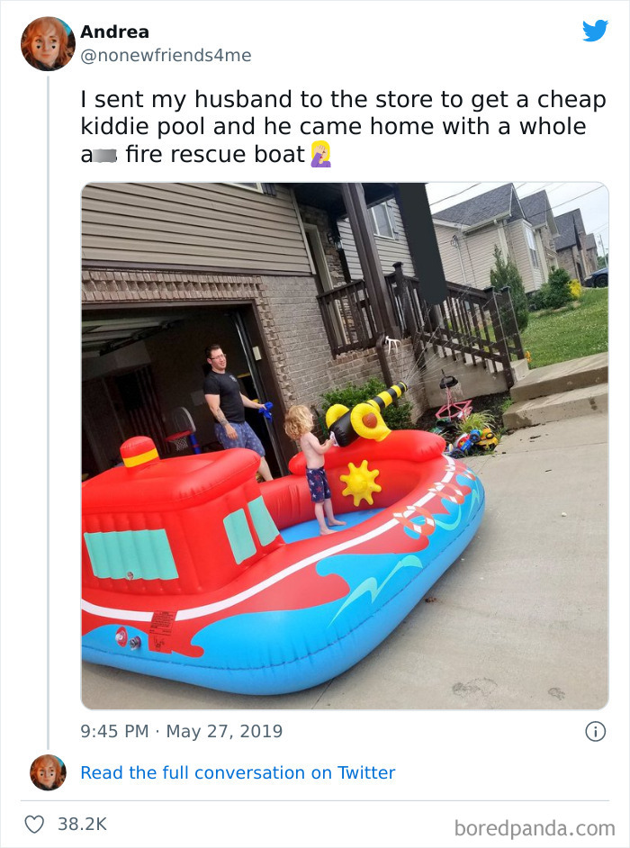This screenshot has height=848, width=630.
Task: Click the May 27, 2019 date
Action: [224, 731]
